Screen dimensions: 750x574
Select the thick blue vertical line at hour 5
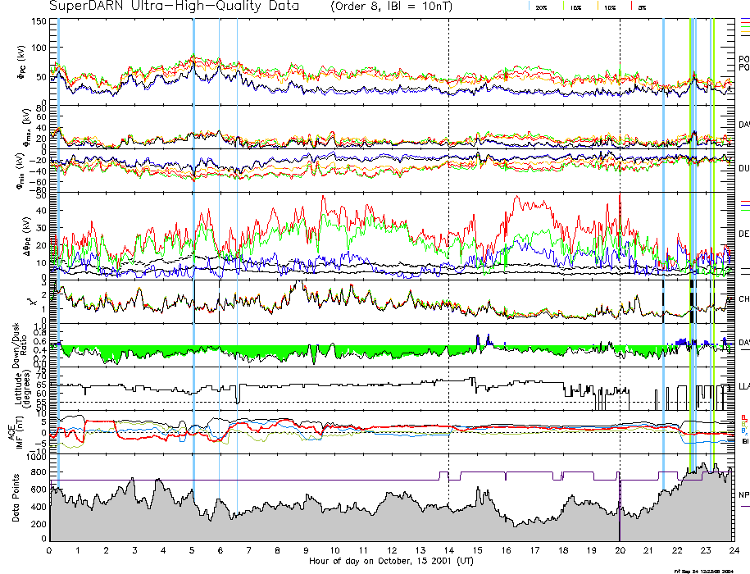[x=193, y=246]
